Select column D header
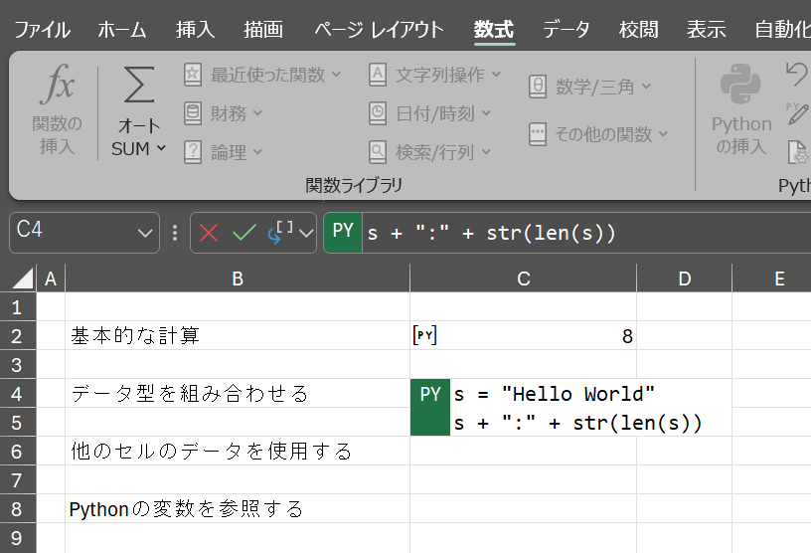 pyautogui.click(x=684, y=278)
